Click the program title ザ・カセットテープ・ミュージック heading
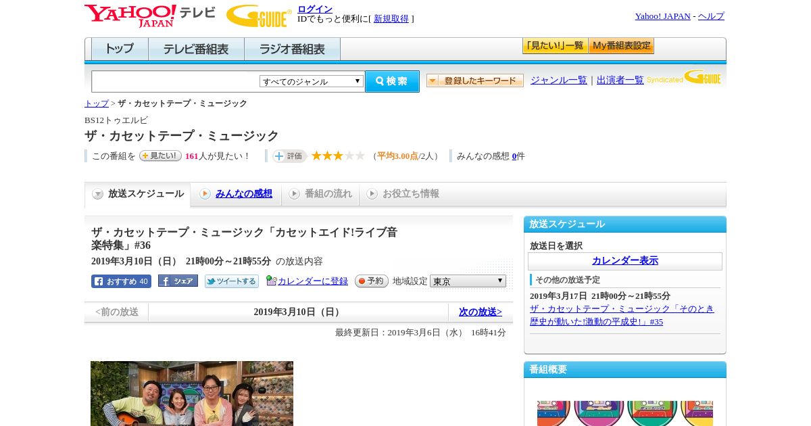 click(182, 136)
